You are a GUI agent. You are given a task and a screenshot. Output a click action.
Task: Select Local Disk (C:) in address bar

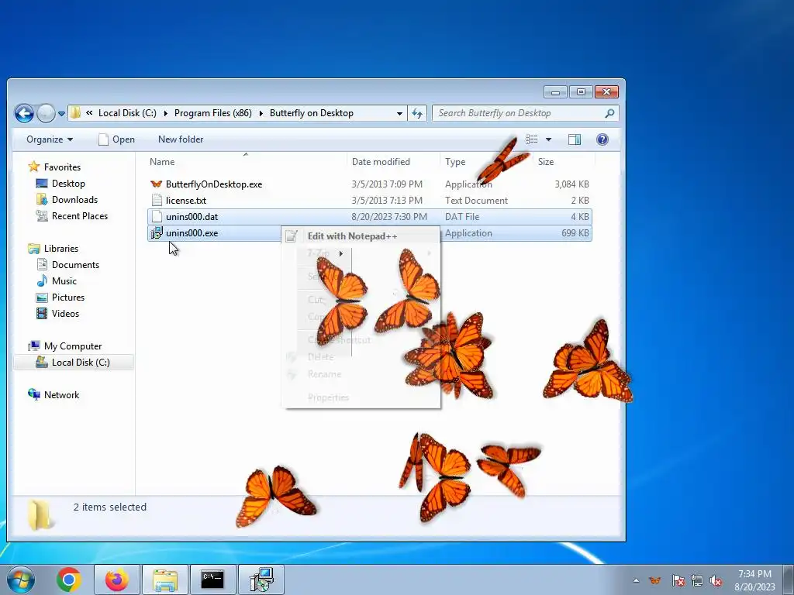(127, 113)
